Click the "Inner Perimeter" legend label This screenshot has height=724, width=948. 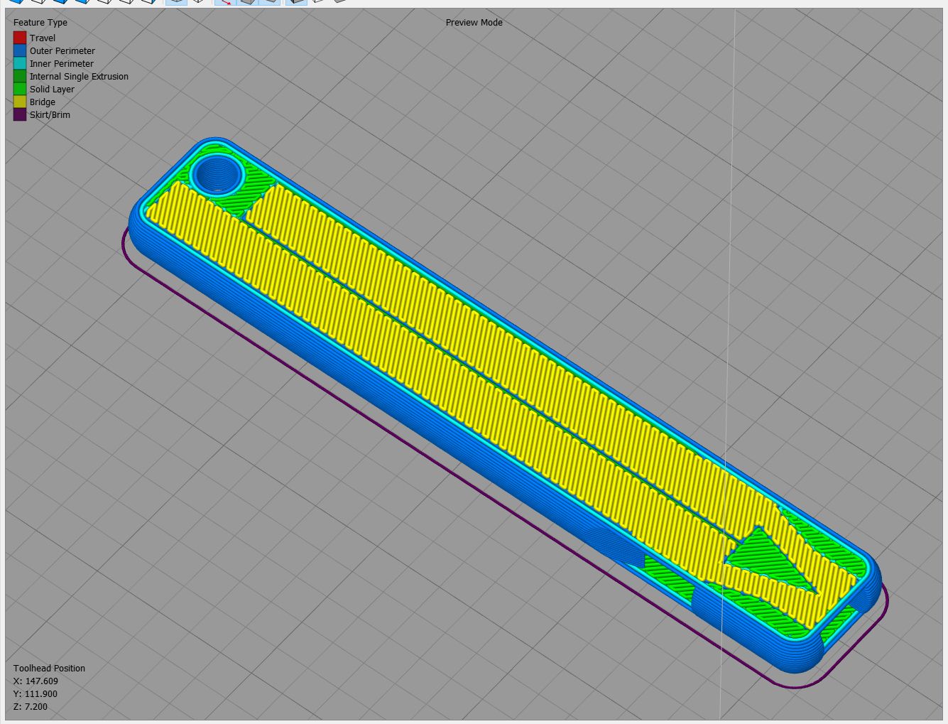pos(62,64)
